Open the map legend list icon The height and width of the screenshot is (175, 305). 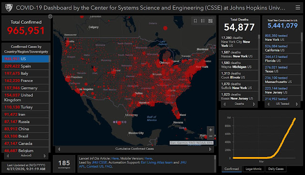[203, 21]
